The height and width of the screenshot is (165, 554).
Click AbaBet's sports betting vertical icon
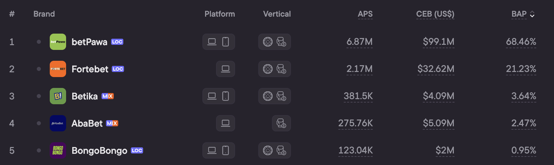[281, 123]
